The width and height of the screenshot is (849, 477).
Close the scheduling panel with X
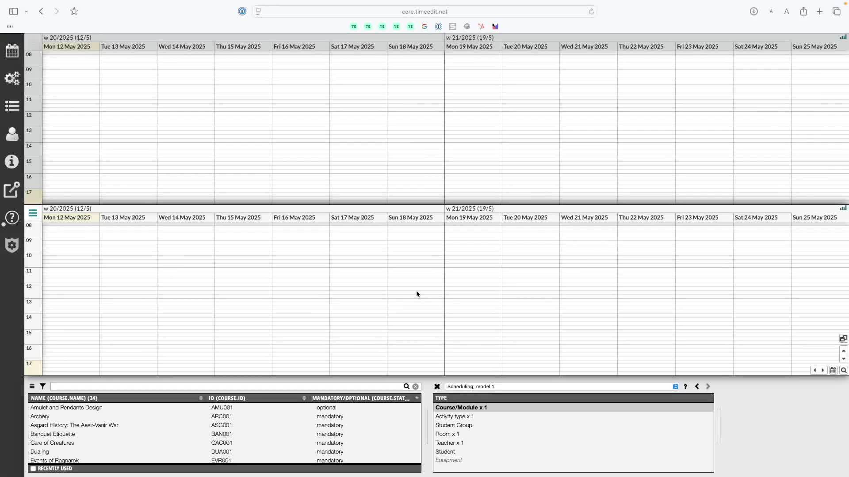[437, 386]
